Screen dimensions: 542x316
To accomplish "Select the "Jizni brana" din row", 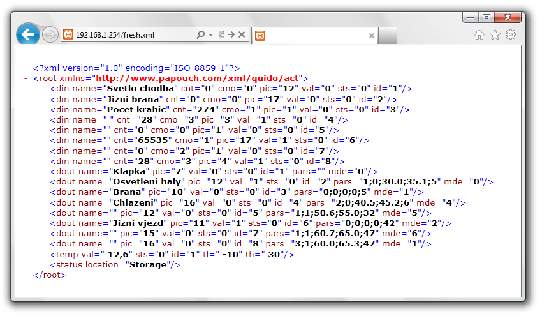I will tap(223, 100).
